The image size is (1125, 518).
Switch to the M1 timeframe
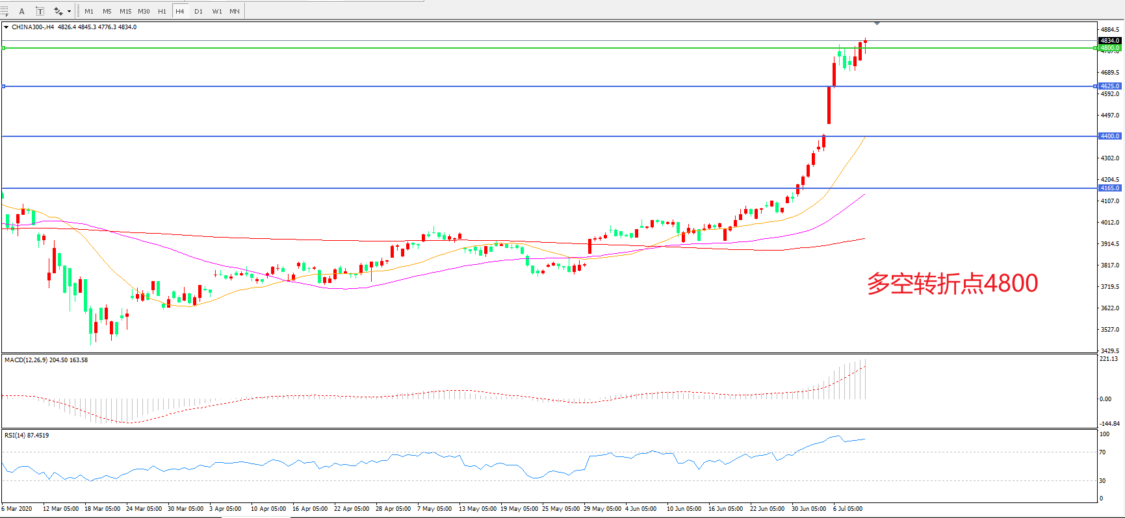click(x=89, y=11)
